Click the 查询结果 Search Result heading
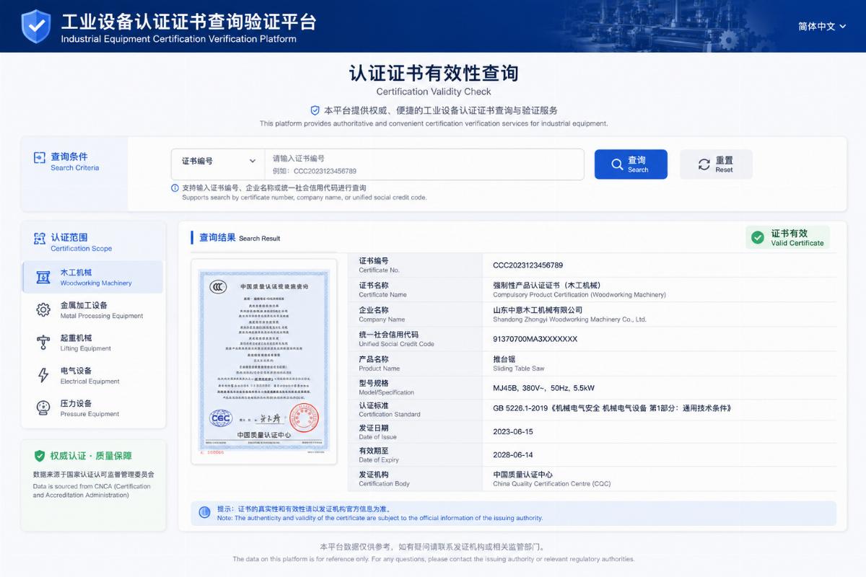866x577 pixels. [x=240, y=237]
